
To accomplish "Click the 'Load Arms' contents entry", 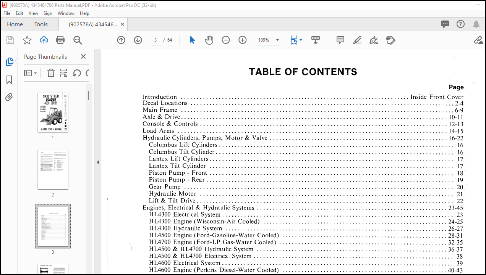I will point(159,131).
